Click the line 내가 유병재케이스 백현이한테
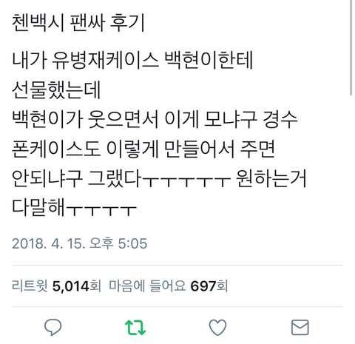Screen dimensions: 355x344 pos(132,60)
